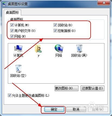This screenshot has width=112, height=116.
Task: Click the dialog title bar monitor icon
Action: pyautogui.click(x=4, y=4)
